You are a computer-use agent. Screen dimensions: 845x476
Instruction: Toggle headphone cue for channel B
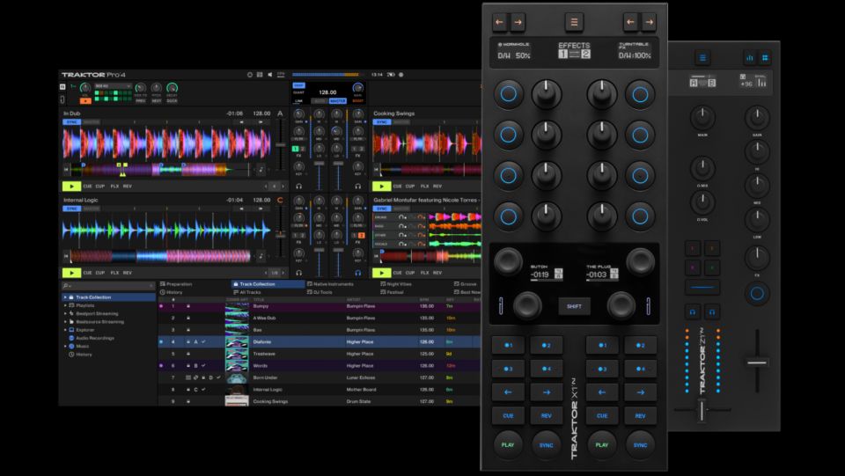[358, 187]
